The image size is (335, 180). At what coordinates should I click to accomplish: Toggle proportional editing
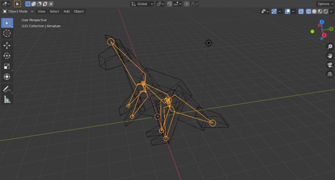tap(187, 4)
